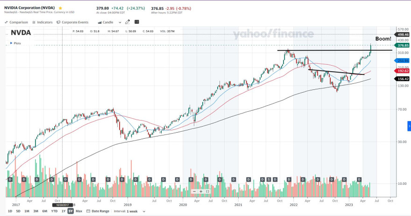
Task: Choose the YTD range option
Action: [x=54, y=211]
